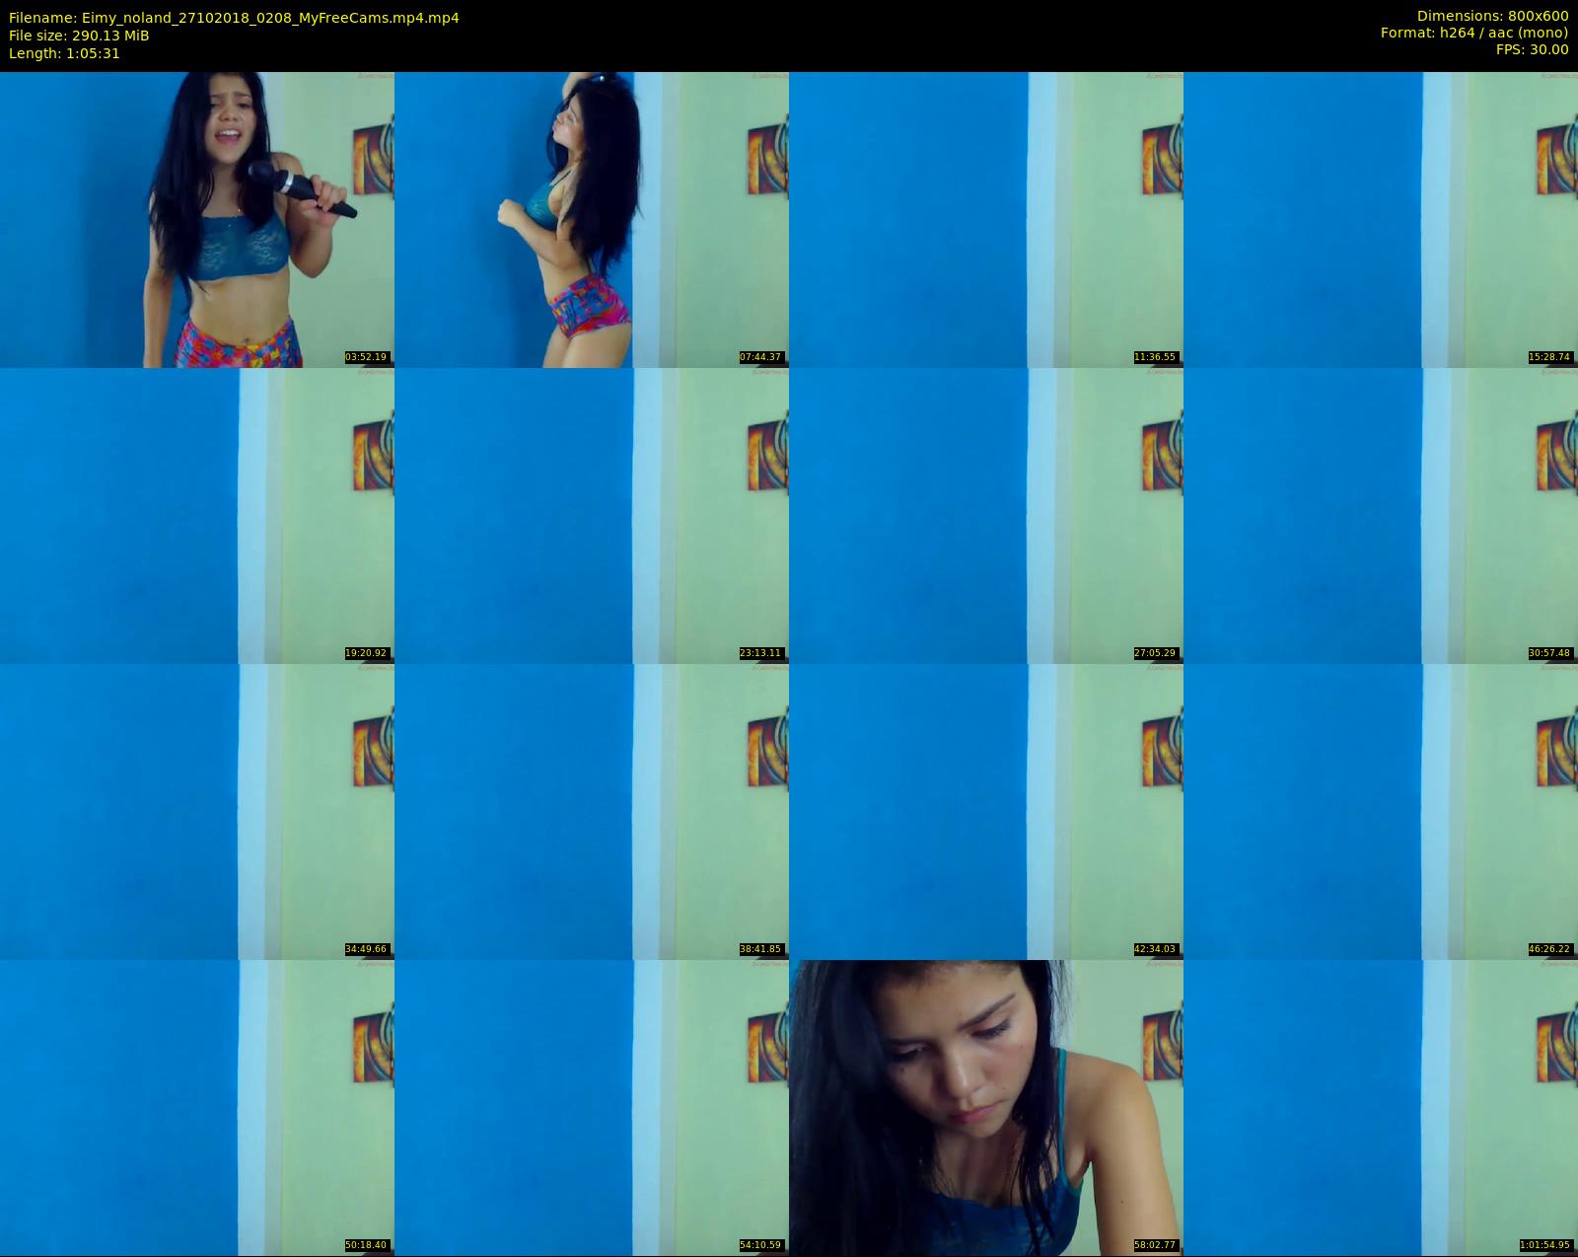1578x1257 pixels.
Task: Click the Filename text in the header
Action: tap(234, 18)
